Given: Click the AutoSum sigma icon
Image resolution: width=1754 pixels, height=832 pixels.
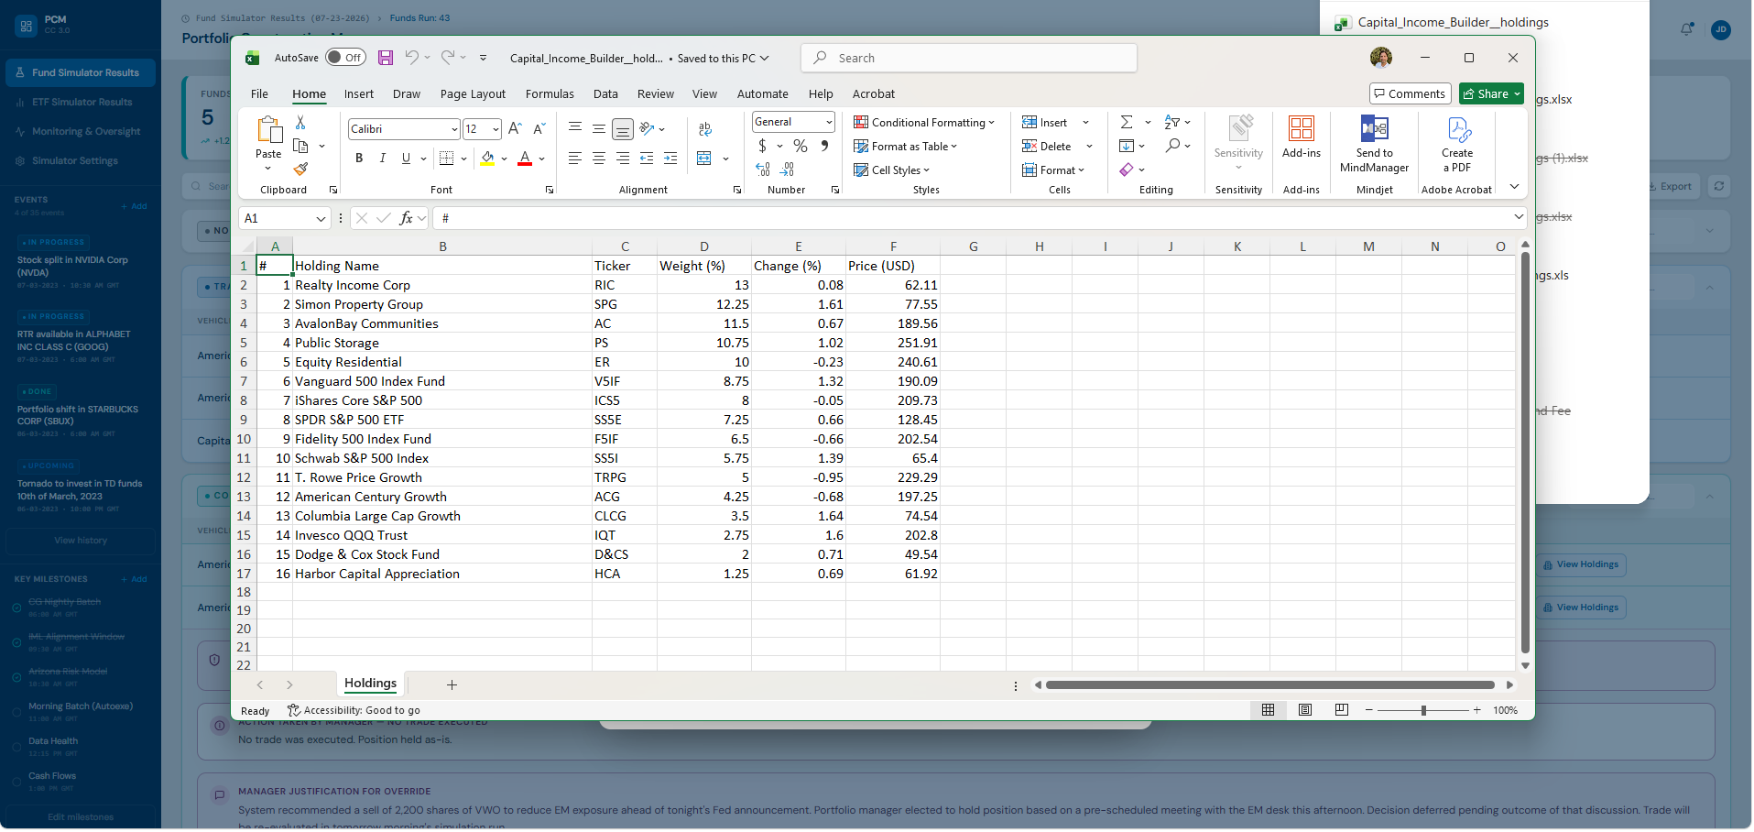Looking at the screenshot, I should (1127, 123).
